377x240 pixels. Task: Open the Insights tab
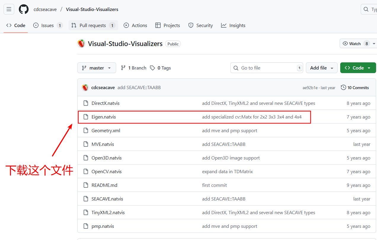[x=233, y=26]
